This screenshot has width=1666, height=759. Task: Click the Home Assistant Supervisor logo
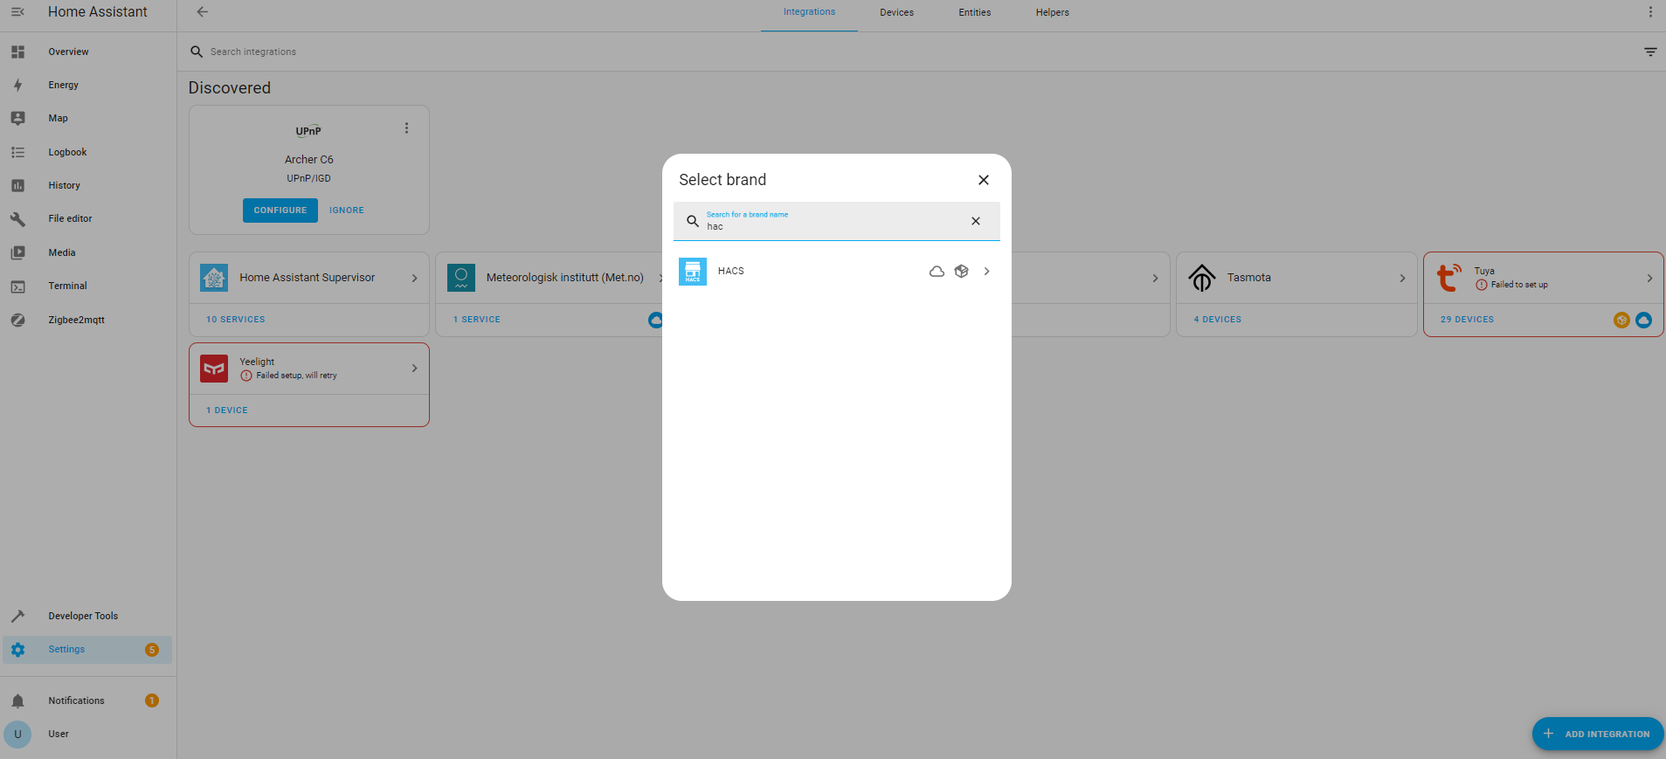pos(214,278)
